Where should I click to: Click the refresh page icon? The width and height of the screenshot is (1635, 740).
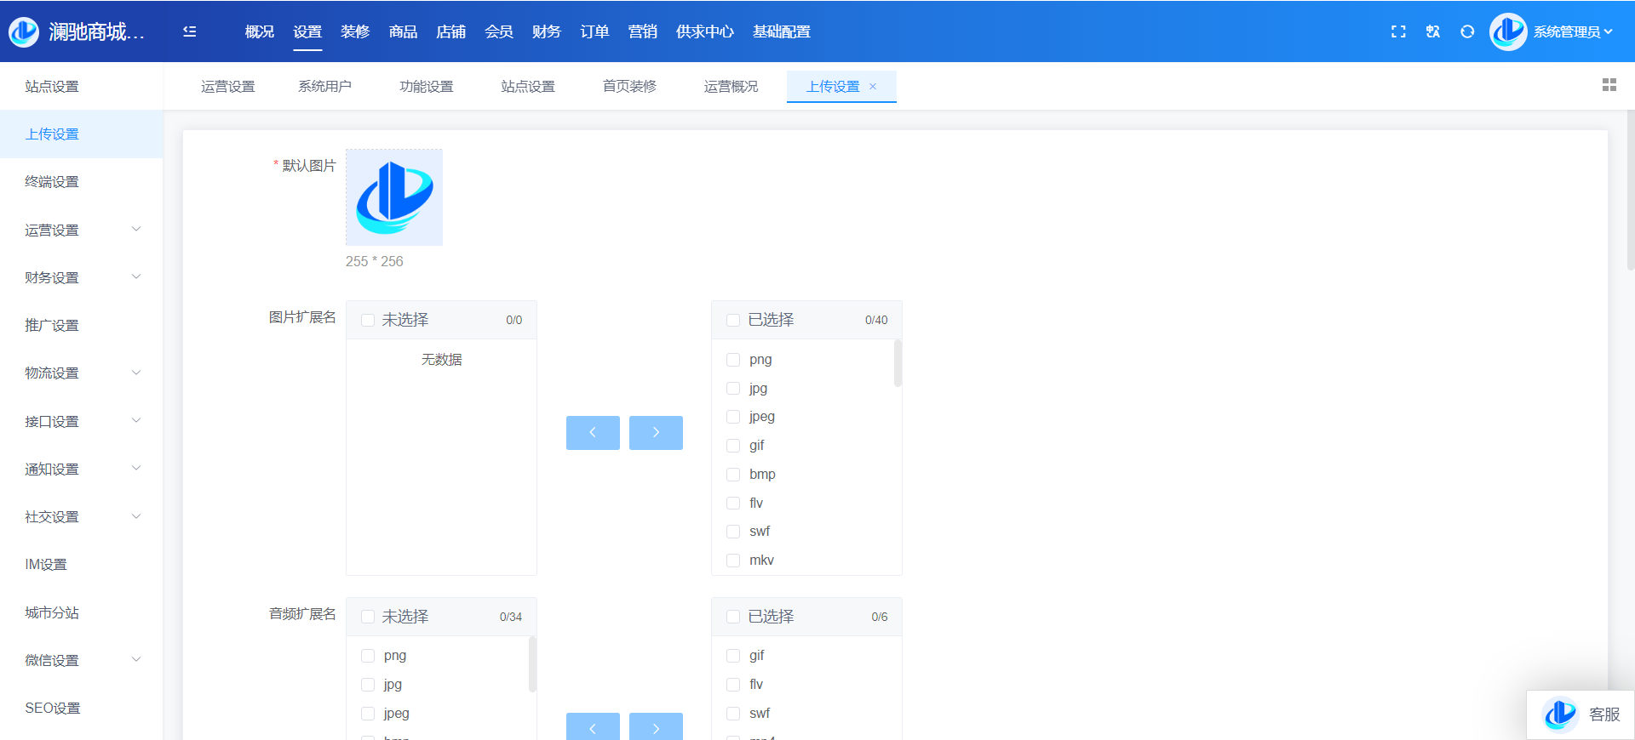coord(1467,31)
